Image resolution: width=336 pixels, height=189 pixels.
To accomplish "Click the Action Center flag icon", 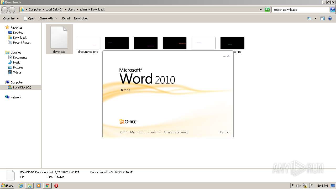I will 311,186.
